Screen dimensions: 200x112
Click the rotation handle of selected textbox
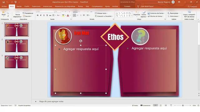[x=81, y=41]
